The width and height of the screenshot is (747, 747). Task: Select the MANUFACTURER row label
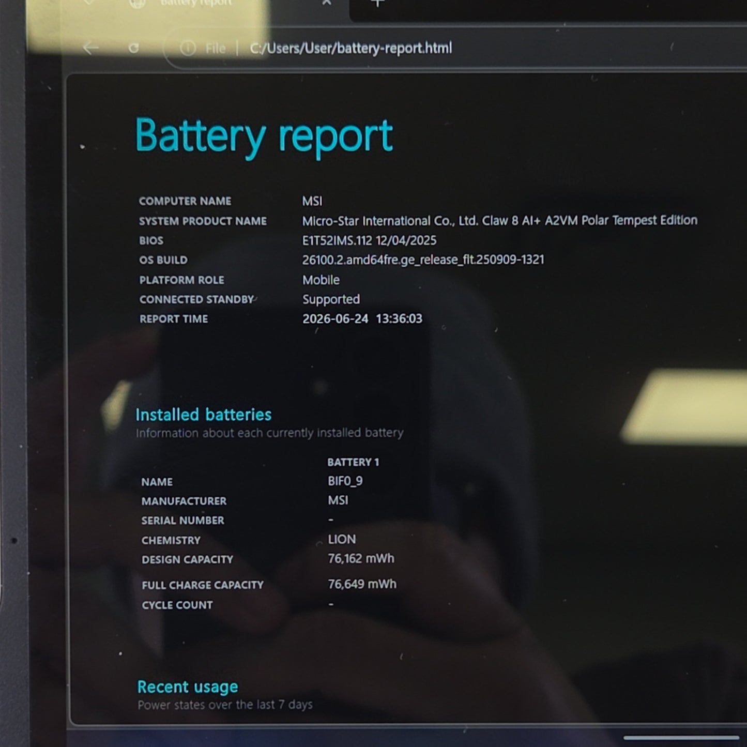pos(184,501)
